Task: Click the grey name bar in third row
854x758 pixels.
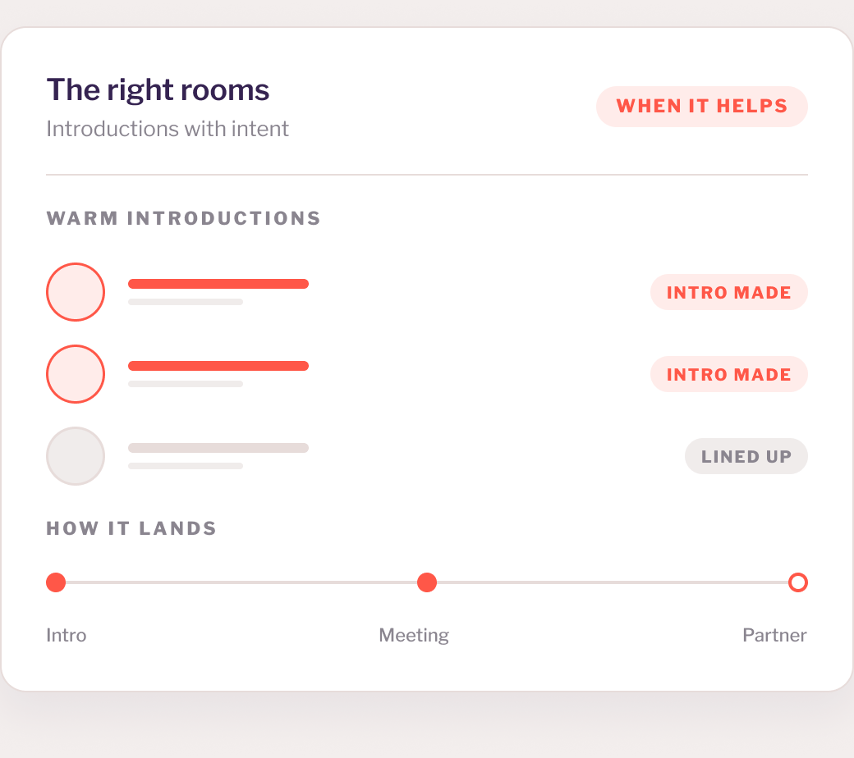Action: tap(218, 448)
